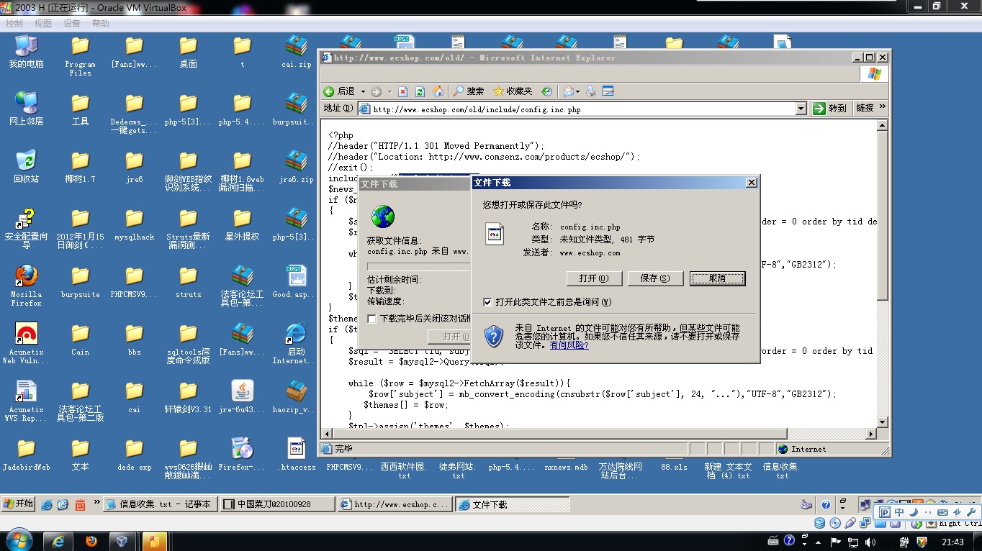Open the 设备 menu in VirtualBox
The image size is (982, 551).
pyautogui.click(x=72, y=24)
